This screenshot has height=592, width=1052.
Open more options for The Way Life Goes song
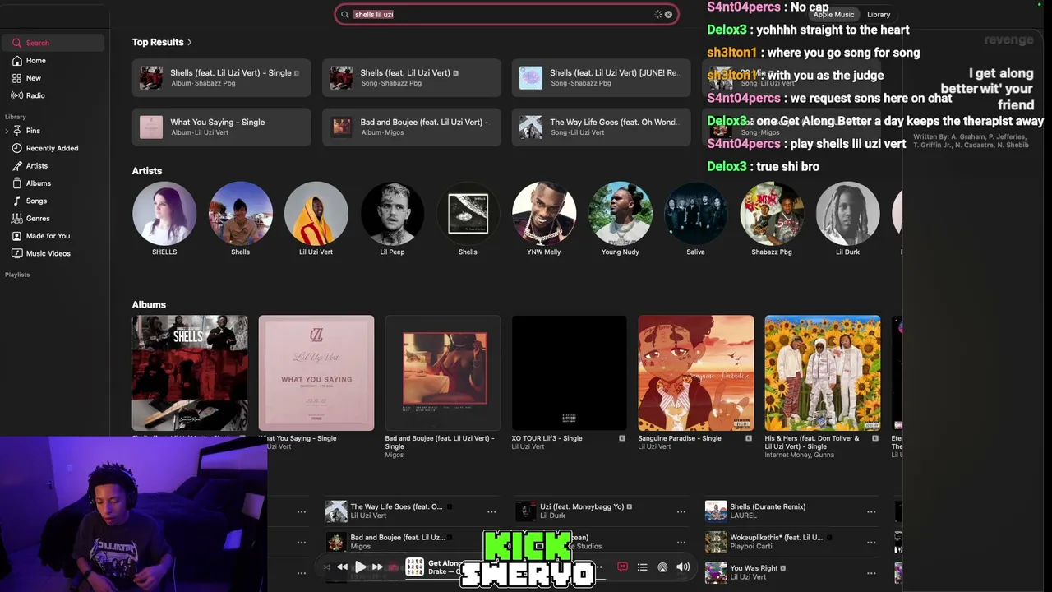pos(491,511)
